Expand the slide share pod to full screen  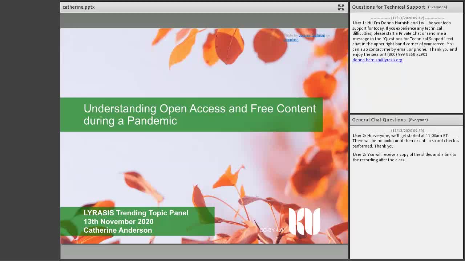click(341, 7)
